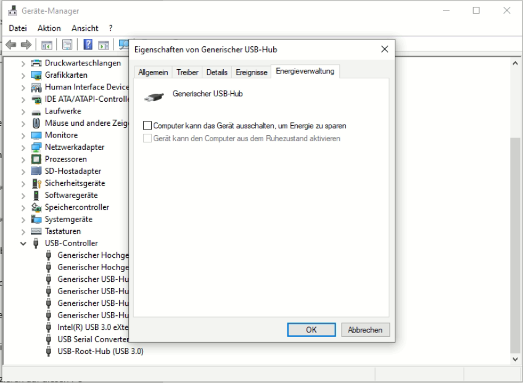
Task: Click the Softwaregeräte icon
Action: click(x=36, y=195)
